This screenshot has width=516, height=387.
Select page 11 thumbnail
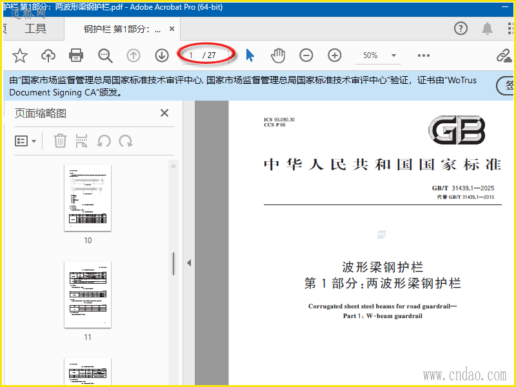click(x=88, y=295)
